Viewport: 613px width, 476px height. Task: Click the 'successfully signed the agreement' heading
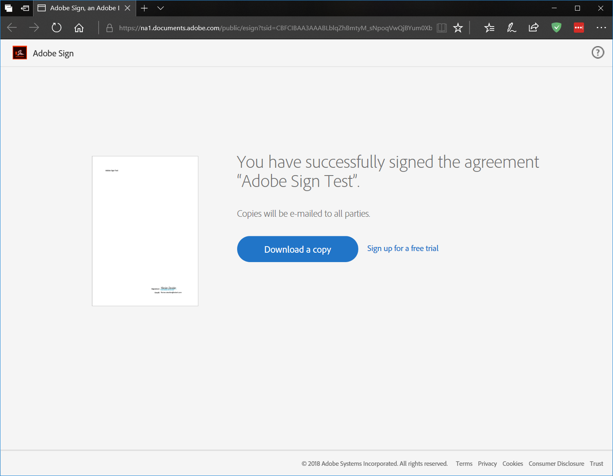[x=388, y=171]
